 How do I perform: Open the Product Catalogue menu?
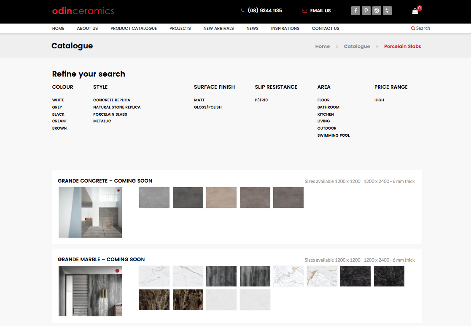click(x=134, y=29)
